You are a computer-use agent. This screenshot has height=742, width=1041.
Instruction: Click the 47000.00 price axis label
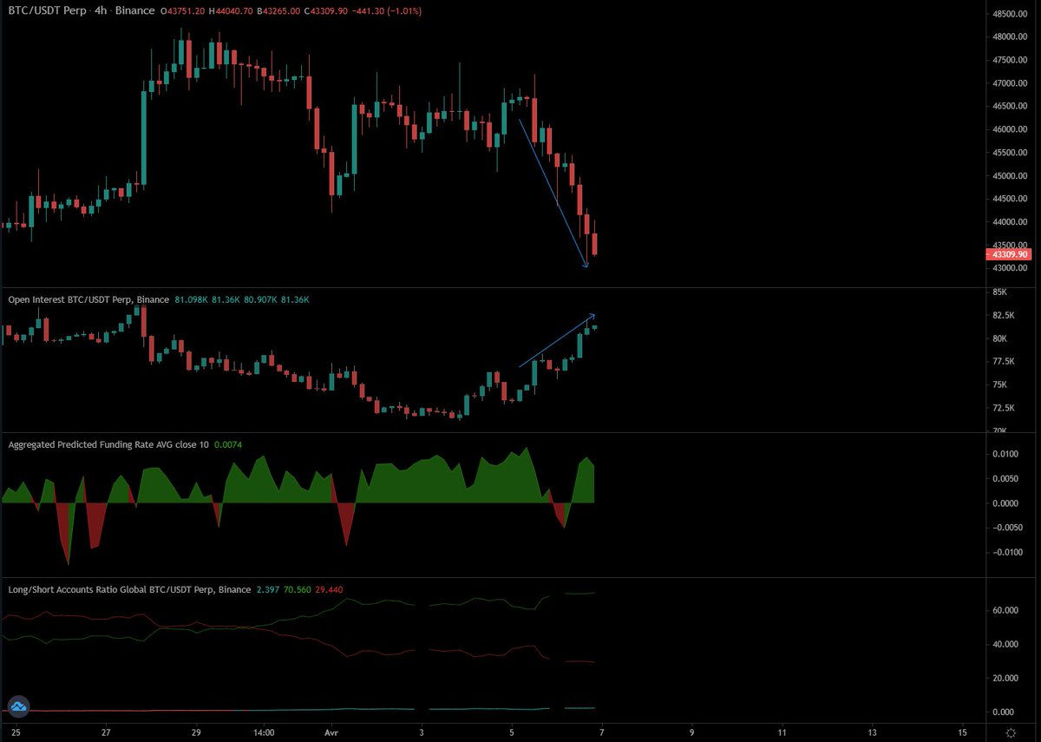[1011, 83]
